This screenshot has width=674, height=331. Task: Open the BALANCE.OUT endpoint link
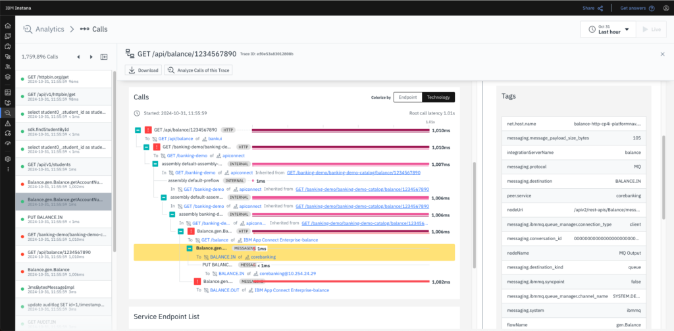(x=225, y=290)
